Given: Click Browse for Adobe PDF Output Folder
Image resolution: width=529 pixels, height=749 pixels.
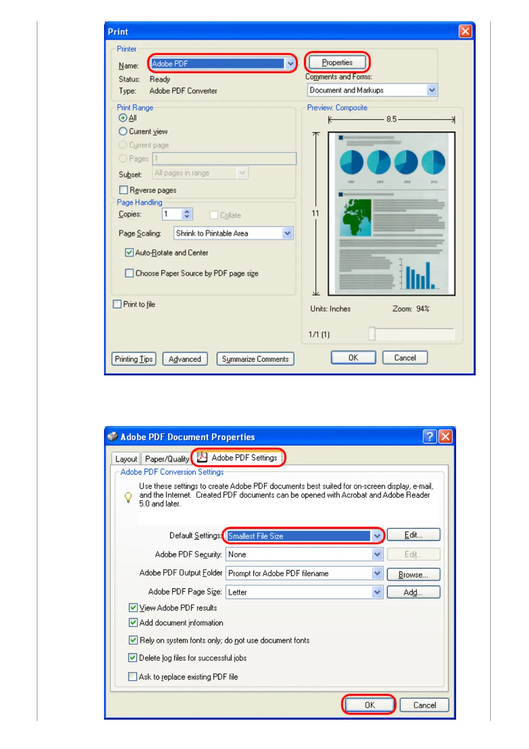Looking at the screenshot, I should (413, 574).
